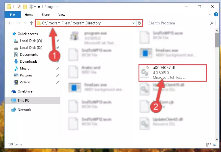The width and height of the screenshot is (221, 152).
Task: Open Local Disk (C:) in sidebar
Action: [x=31, y=41]
